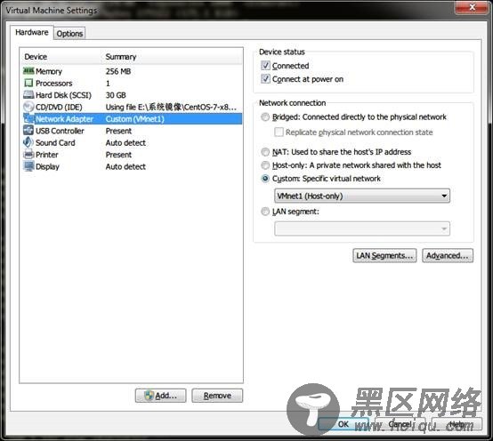
Task: Open the LAN segment dropdown
Action: [362, 229]
